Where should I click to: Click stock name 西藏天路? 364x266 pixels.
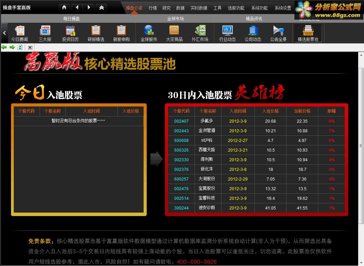tap(207, 150)
